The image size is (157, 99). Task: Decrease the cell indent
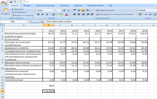point(88,14)
